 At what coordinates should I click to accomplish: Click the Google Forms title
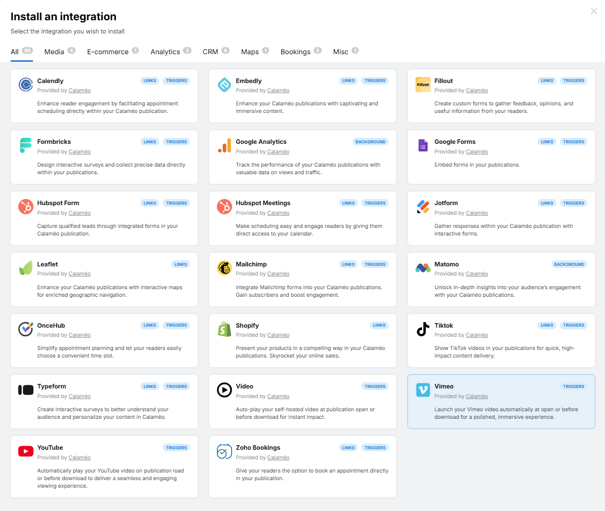pos(455,142)
